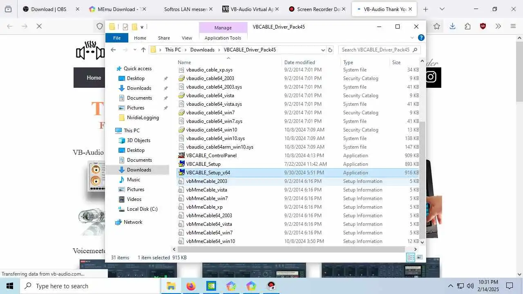The height and width of the screenshot is (294, 523).
Task: Switch to the Home ribbon tab
Action: click(x=140, y=38)
